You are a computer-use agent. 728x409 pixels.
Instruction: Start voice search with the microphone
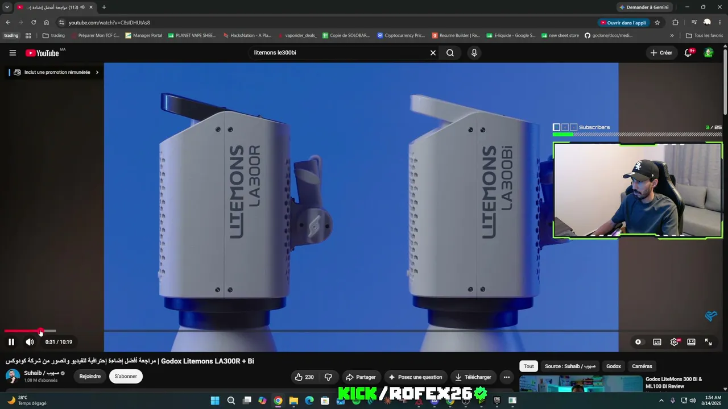click(474, 53)
